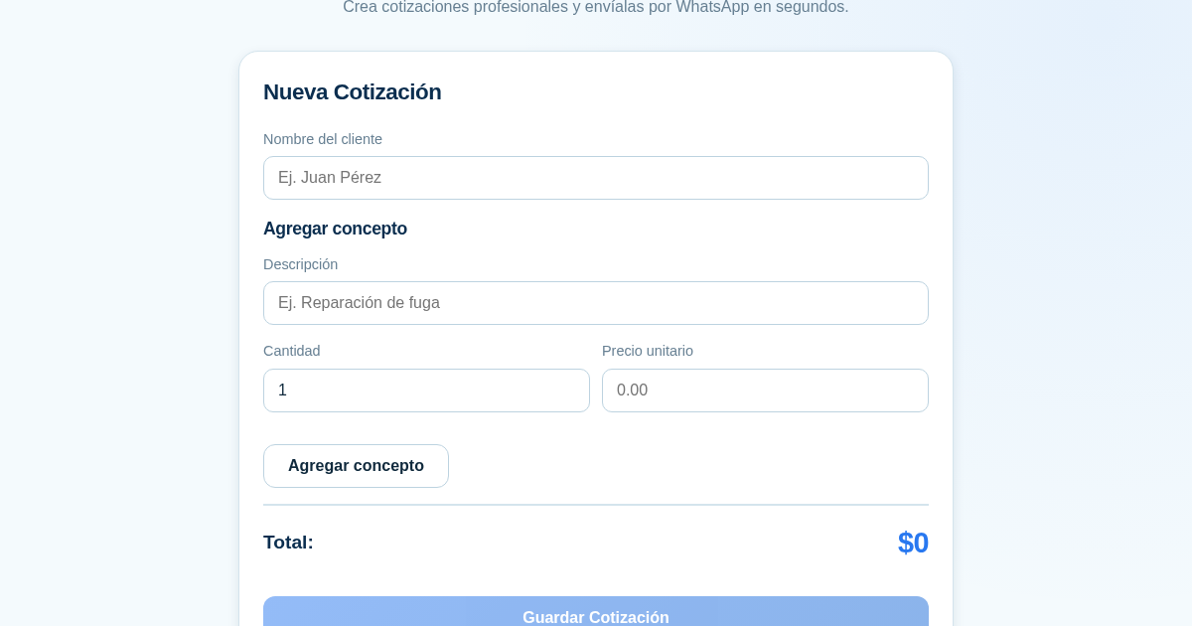
Task: Click into the Precio unitario field
Action: (765, 391)
